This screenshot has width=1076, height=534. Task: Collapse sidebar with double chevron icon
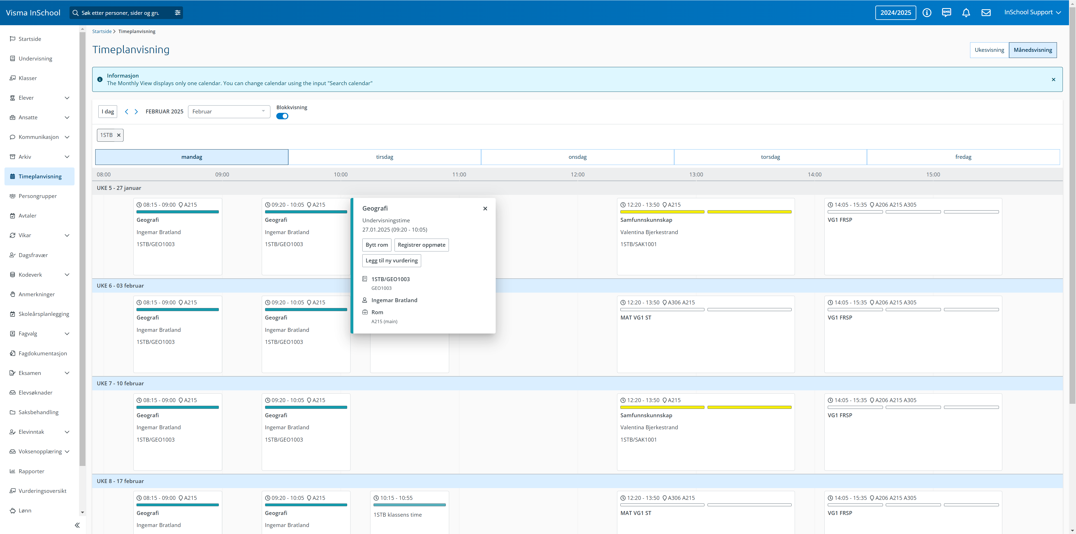pos(77,525)
